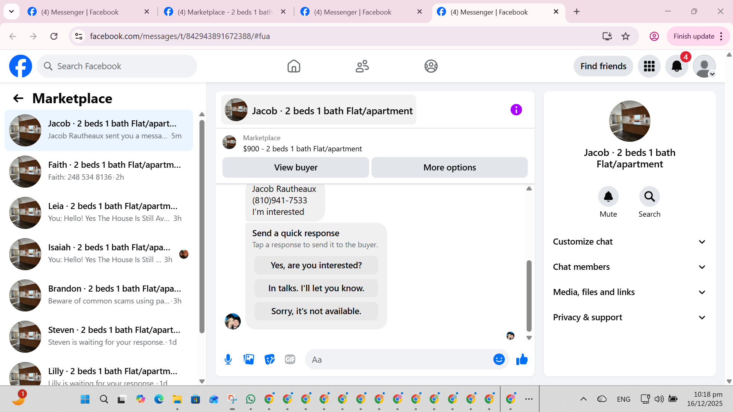
Task: Open the Facebook menu grid icon
Action: click(x=649, y=66)
